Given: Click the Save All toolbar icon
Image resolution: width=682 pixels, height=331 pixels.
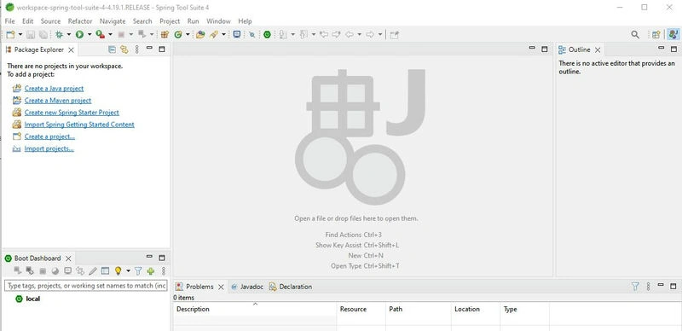Looking at the screenshot, I should [43, 34].
